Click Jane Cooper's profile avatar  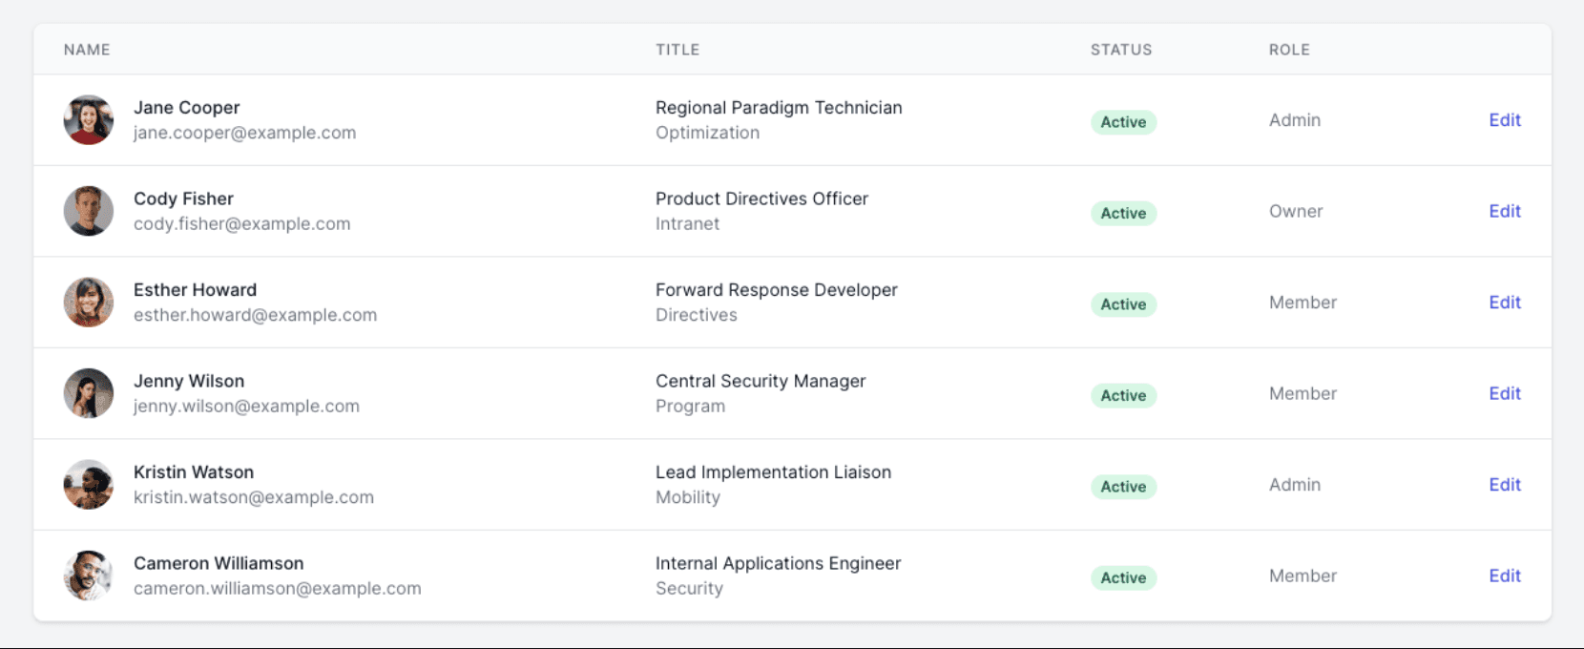click(x=89, y=120)
